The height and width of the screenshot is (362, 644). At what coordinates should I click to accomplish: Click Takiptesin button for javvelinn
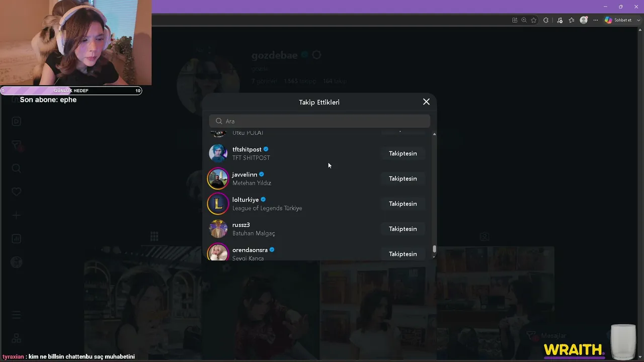click(x=403, y=178)
